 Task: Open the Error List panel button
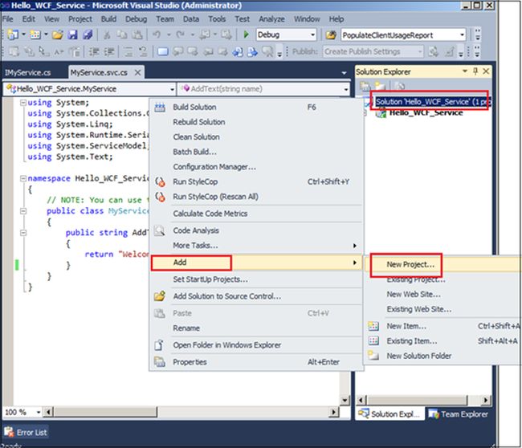click(x=26, y=432)
